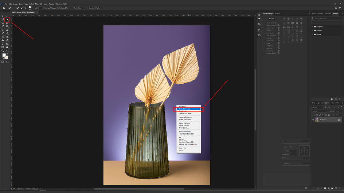Open the Select Subject dropdown arrow

tap(84, 8)
